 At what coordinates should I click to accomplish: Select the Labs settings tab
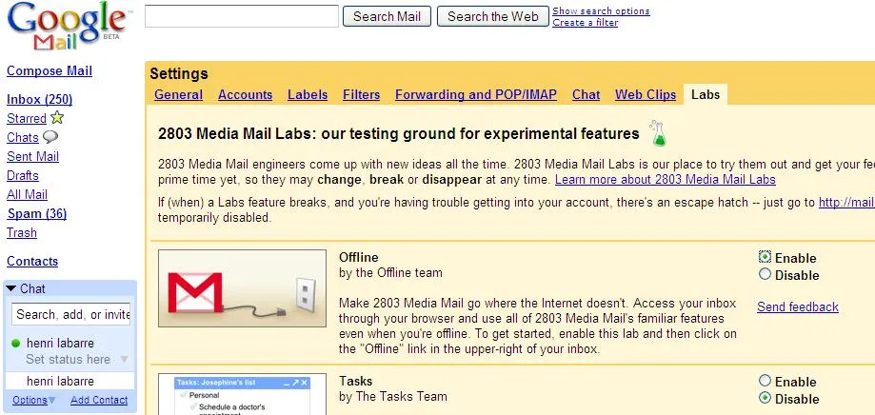click(x=706, y=94)
